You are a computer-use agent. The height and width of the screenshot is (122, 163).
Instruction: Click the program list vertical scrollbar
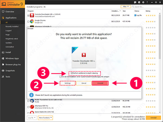click(160, 36)
